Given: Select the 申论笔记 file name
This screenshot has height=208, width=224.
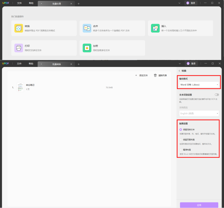Looking at the screenshot, I should tap(30, 85).
